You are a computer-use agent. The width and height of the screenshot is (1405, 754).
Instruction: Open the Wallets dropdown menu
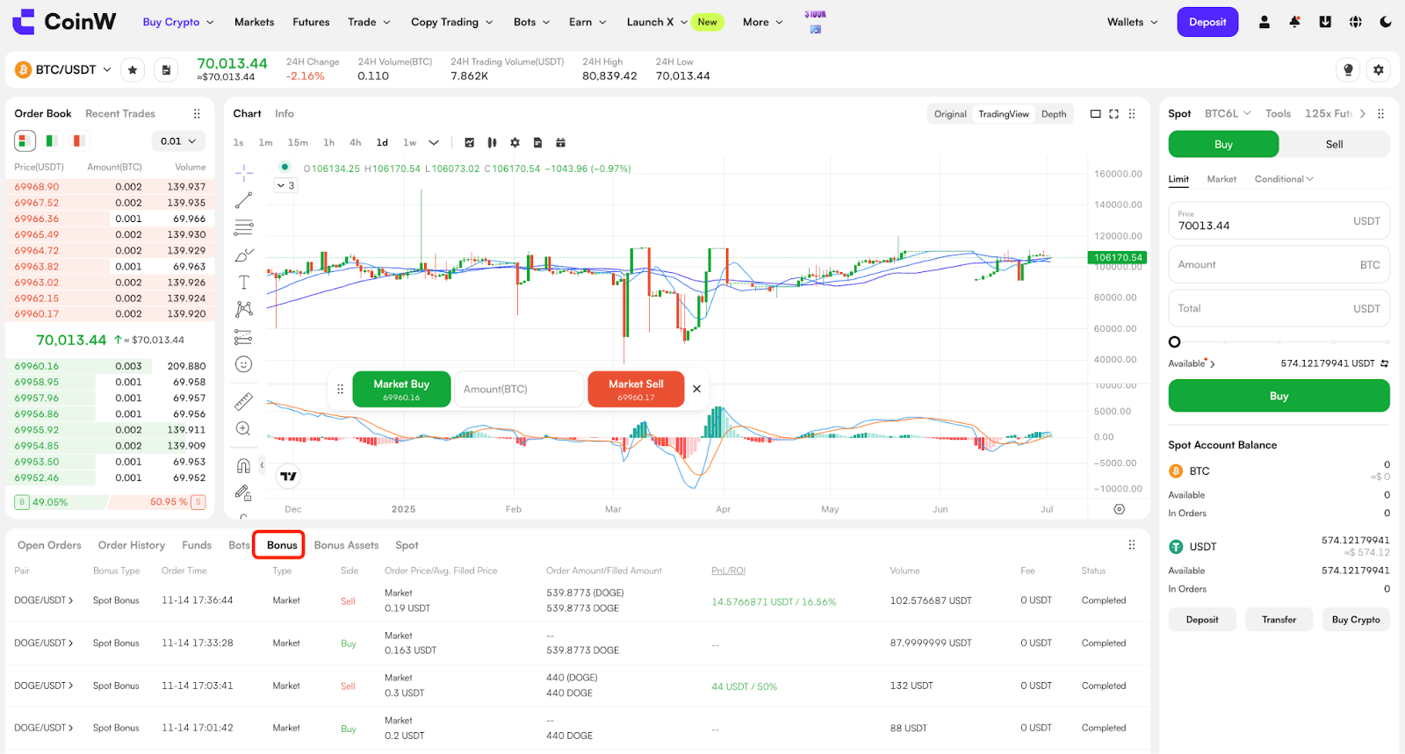(1132, 22)
